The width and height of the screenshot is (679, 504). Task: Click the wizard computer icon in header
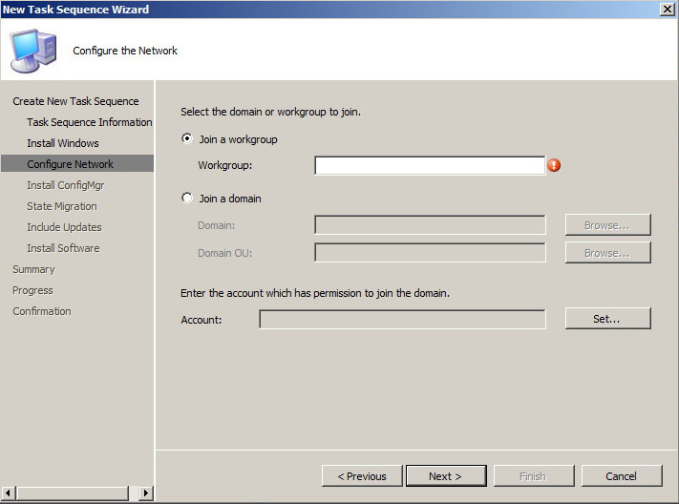click(33, 50)
